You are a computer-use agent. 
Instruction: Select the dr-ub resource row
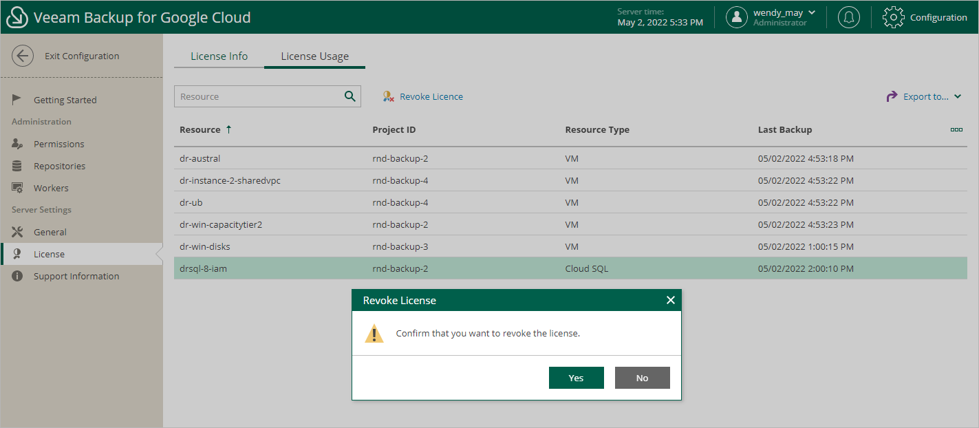570,202
